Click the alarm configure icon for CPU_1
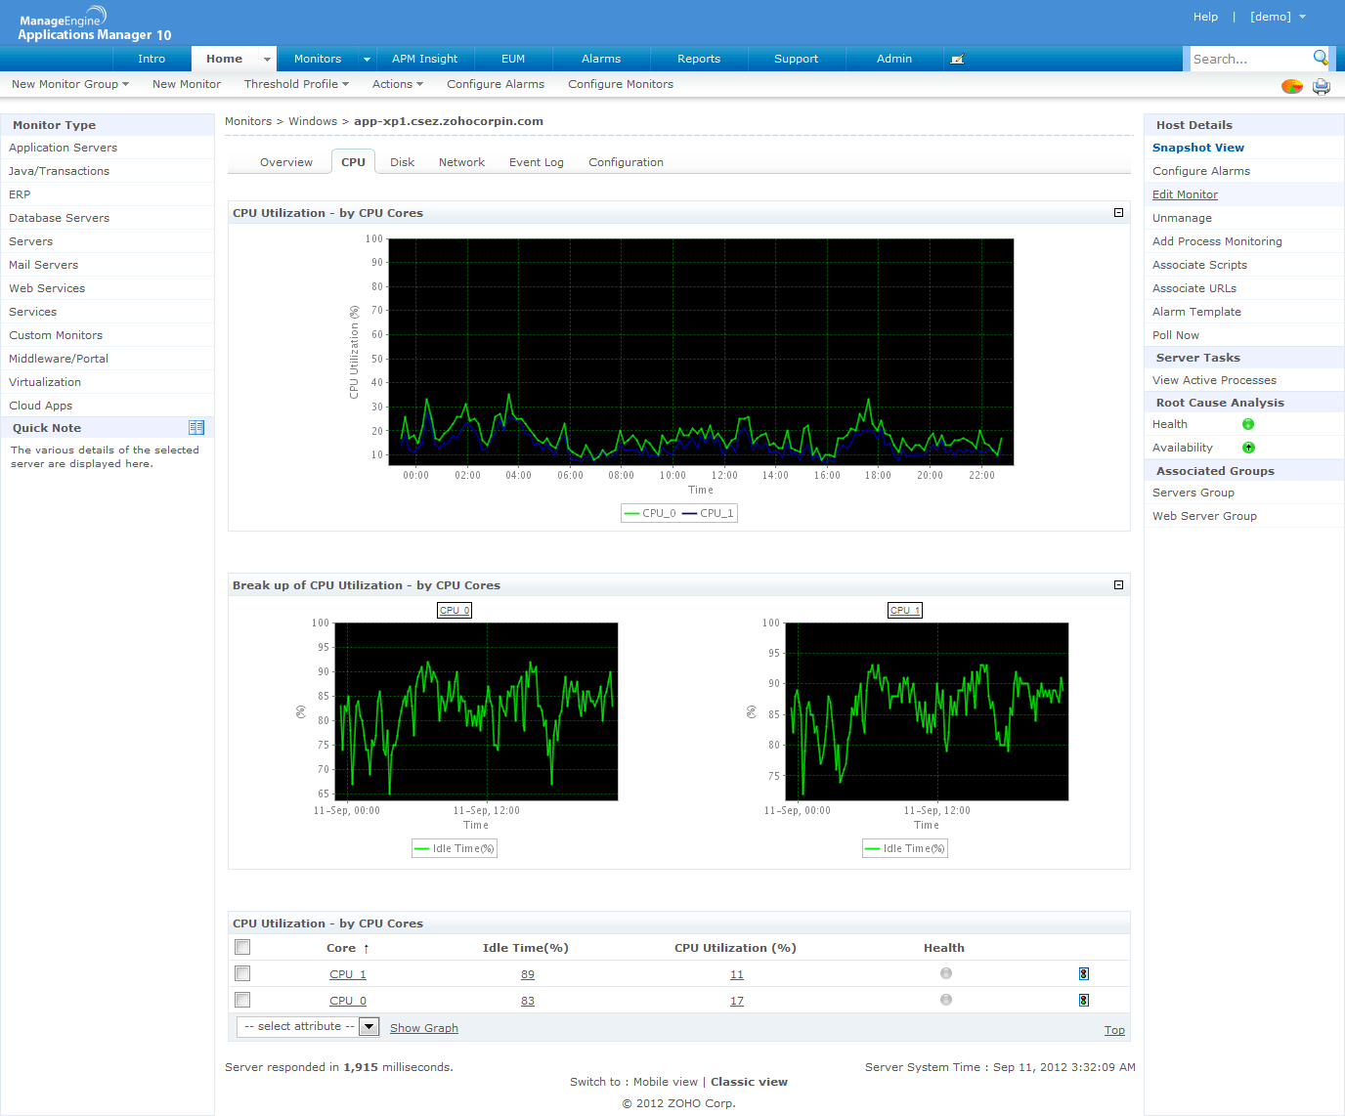 click(1083, 974)
